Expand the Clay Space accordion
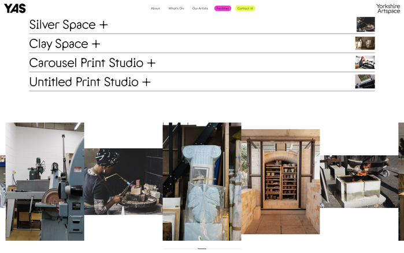404x253 pixels. tap(64, 44)
